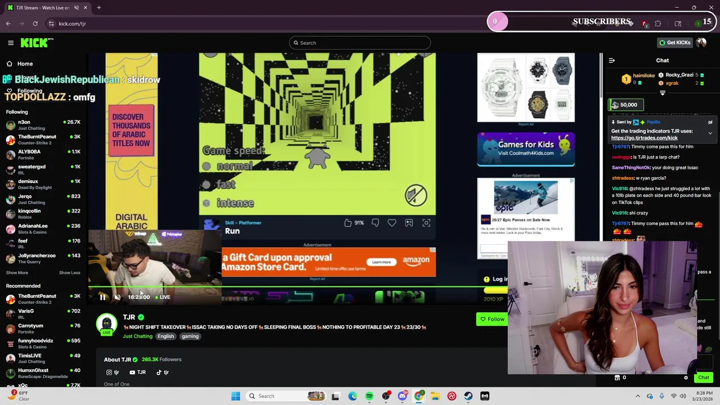Open HumxnGhxst's RuneScape stream
Screen dimensions: 720x405
(43, 373)
